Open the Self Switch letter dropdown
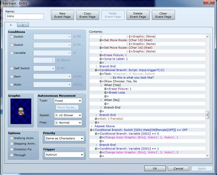Viewport: 217px width, 175px height. 44,68
